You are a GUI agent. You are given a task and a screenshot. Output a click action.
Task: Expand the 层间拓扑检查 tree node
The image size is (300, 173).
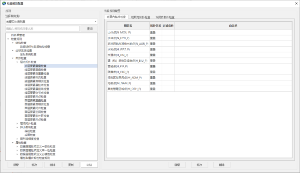click(x=17, y=123)
